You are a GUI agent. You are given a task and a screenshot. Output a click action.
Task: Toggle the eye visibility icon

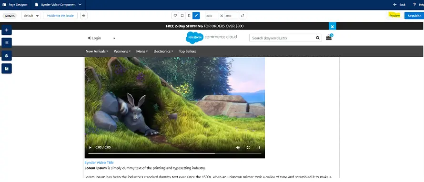tap(84, 16)
